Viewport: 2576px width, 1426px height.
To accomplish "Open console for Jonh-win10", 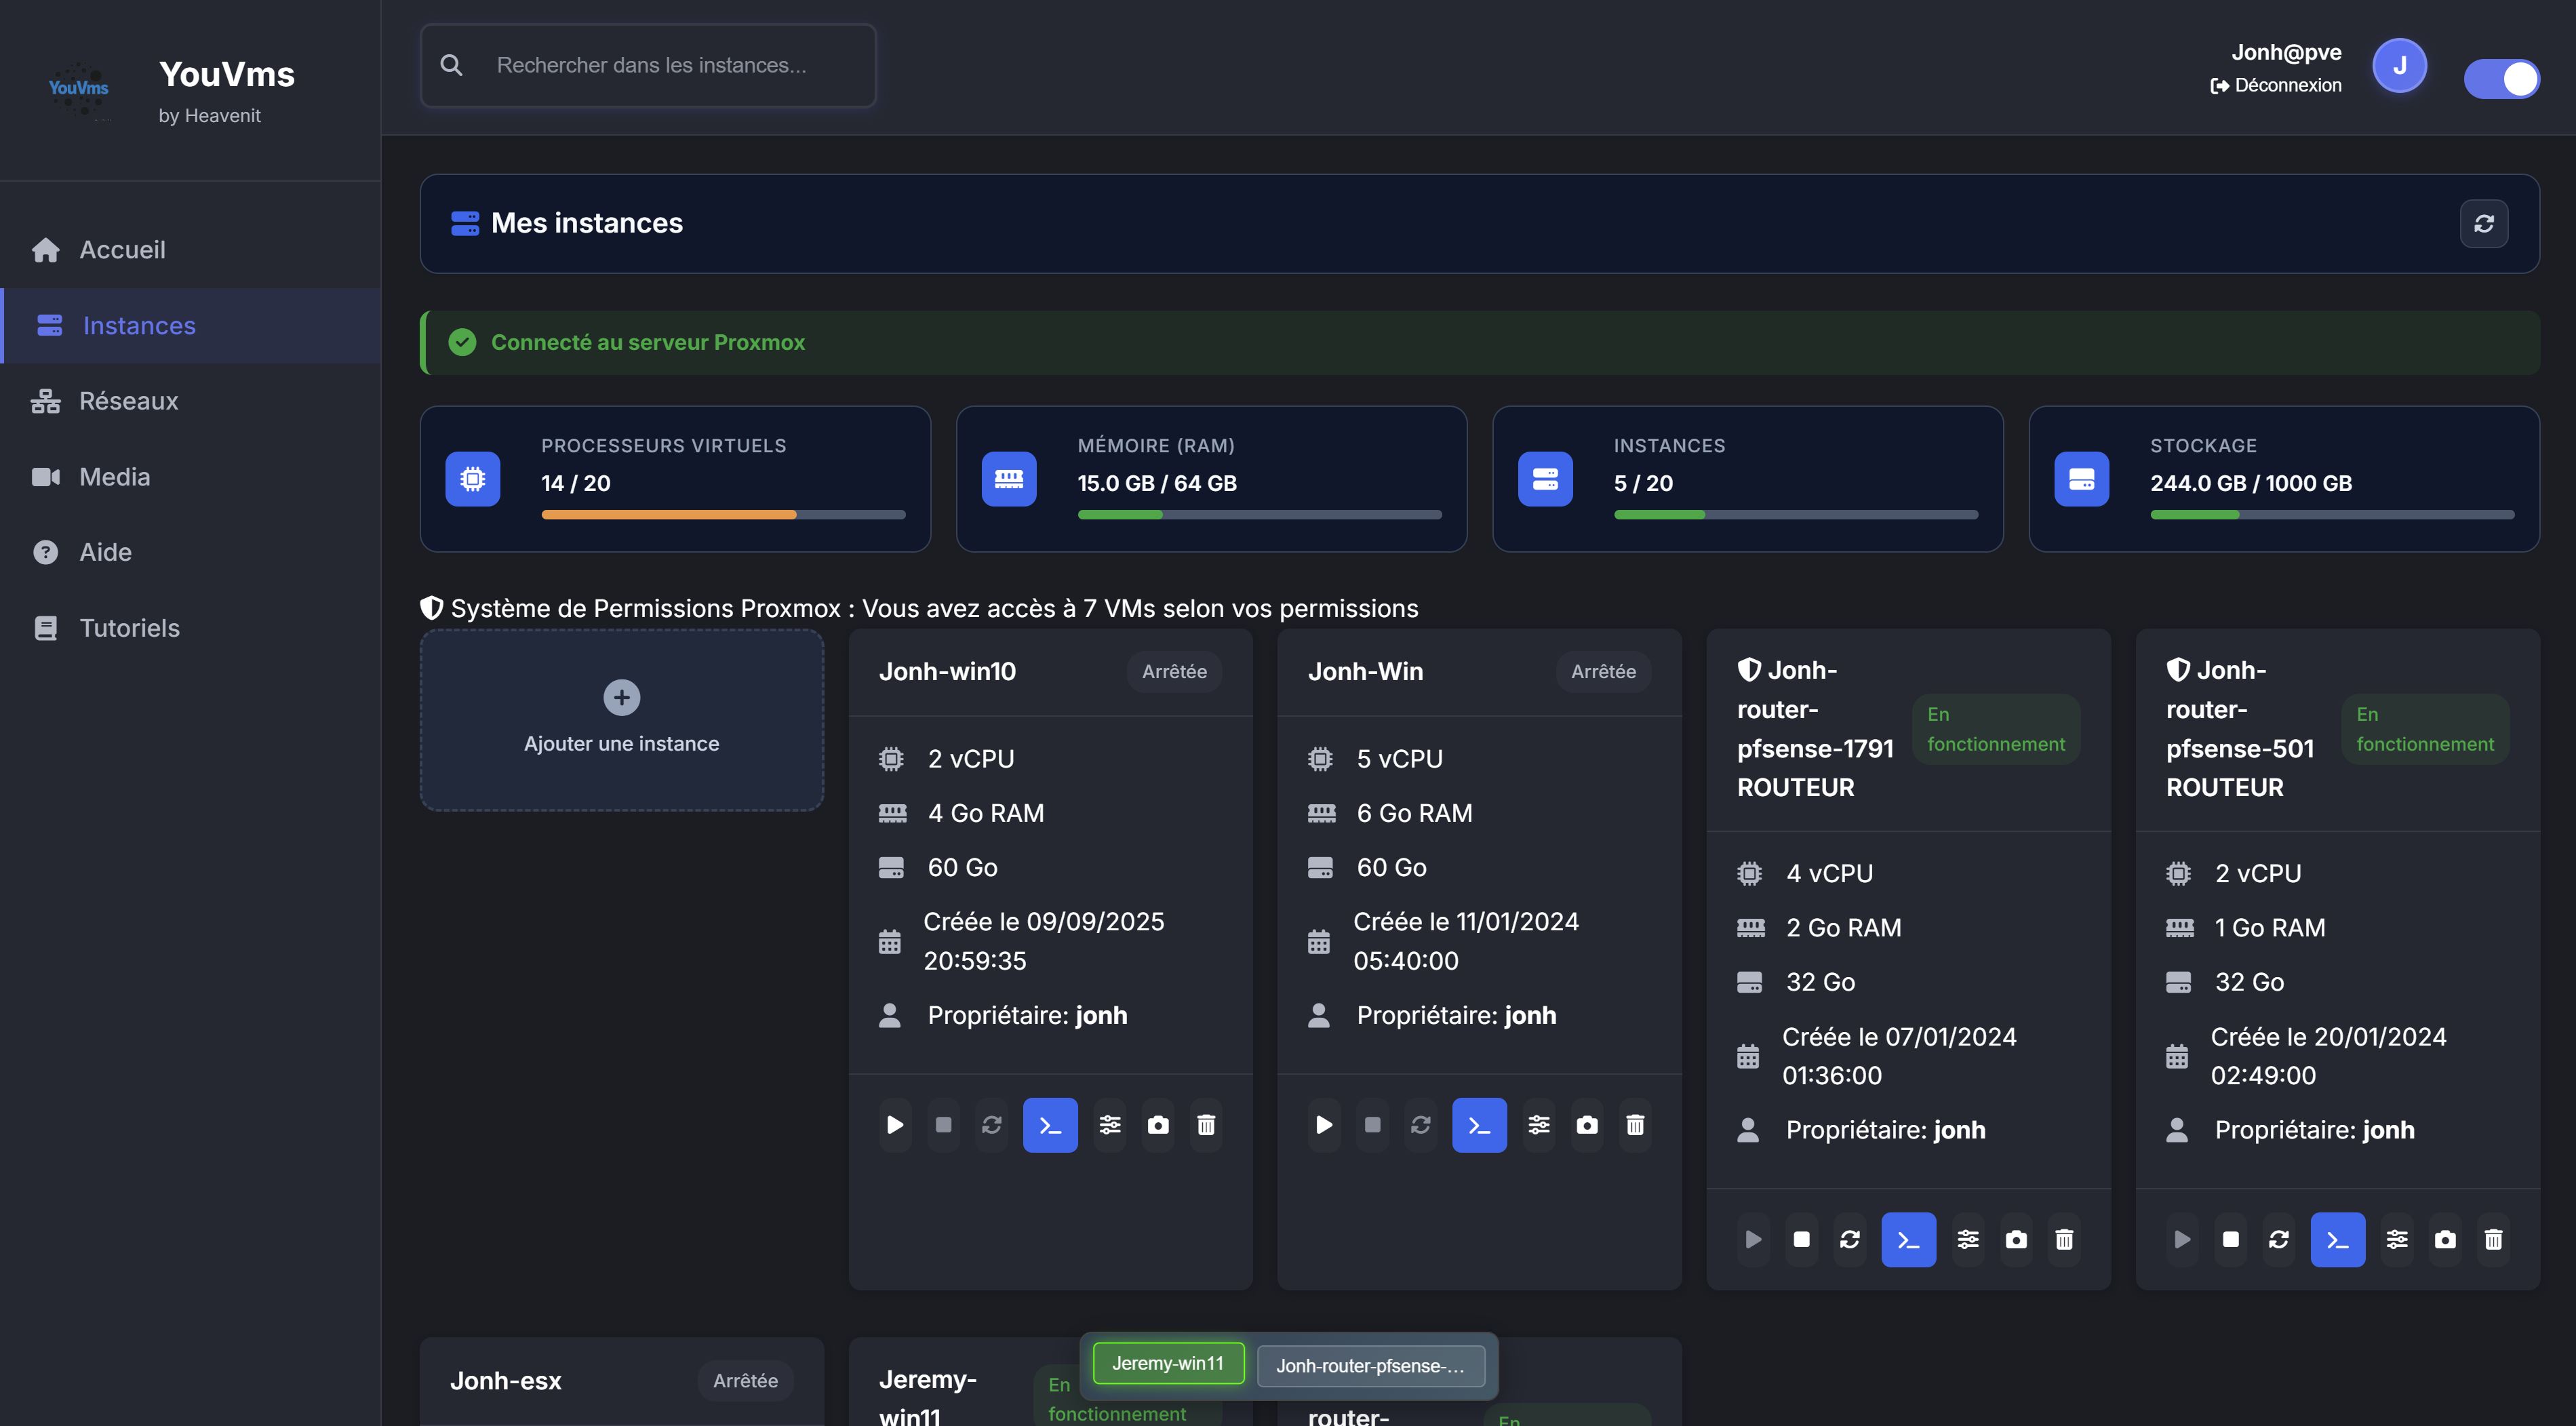I will point(1050,1125).
